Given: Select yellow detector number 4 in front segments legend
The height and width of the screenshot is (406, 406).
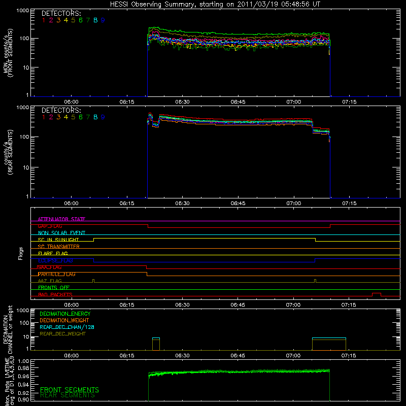Looking at the screenshot, I should (x=66, y=20).
